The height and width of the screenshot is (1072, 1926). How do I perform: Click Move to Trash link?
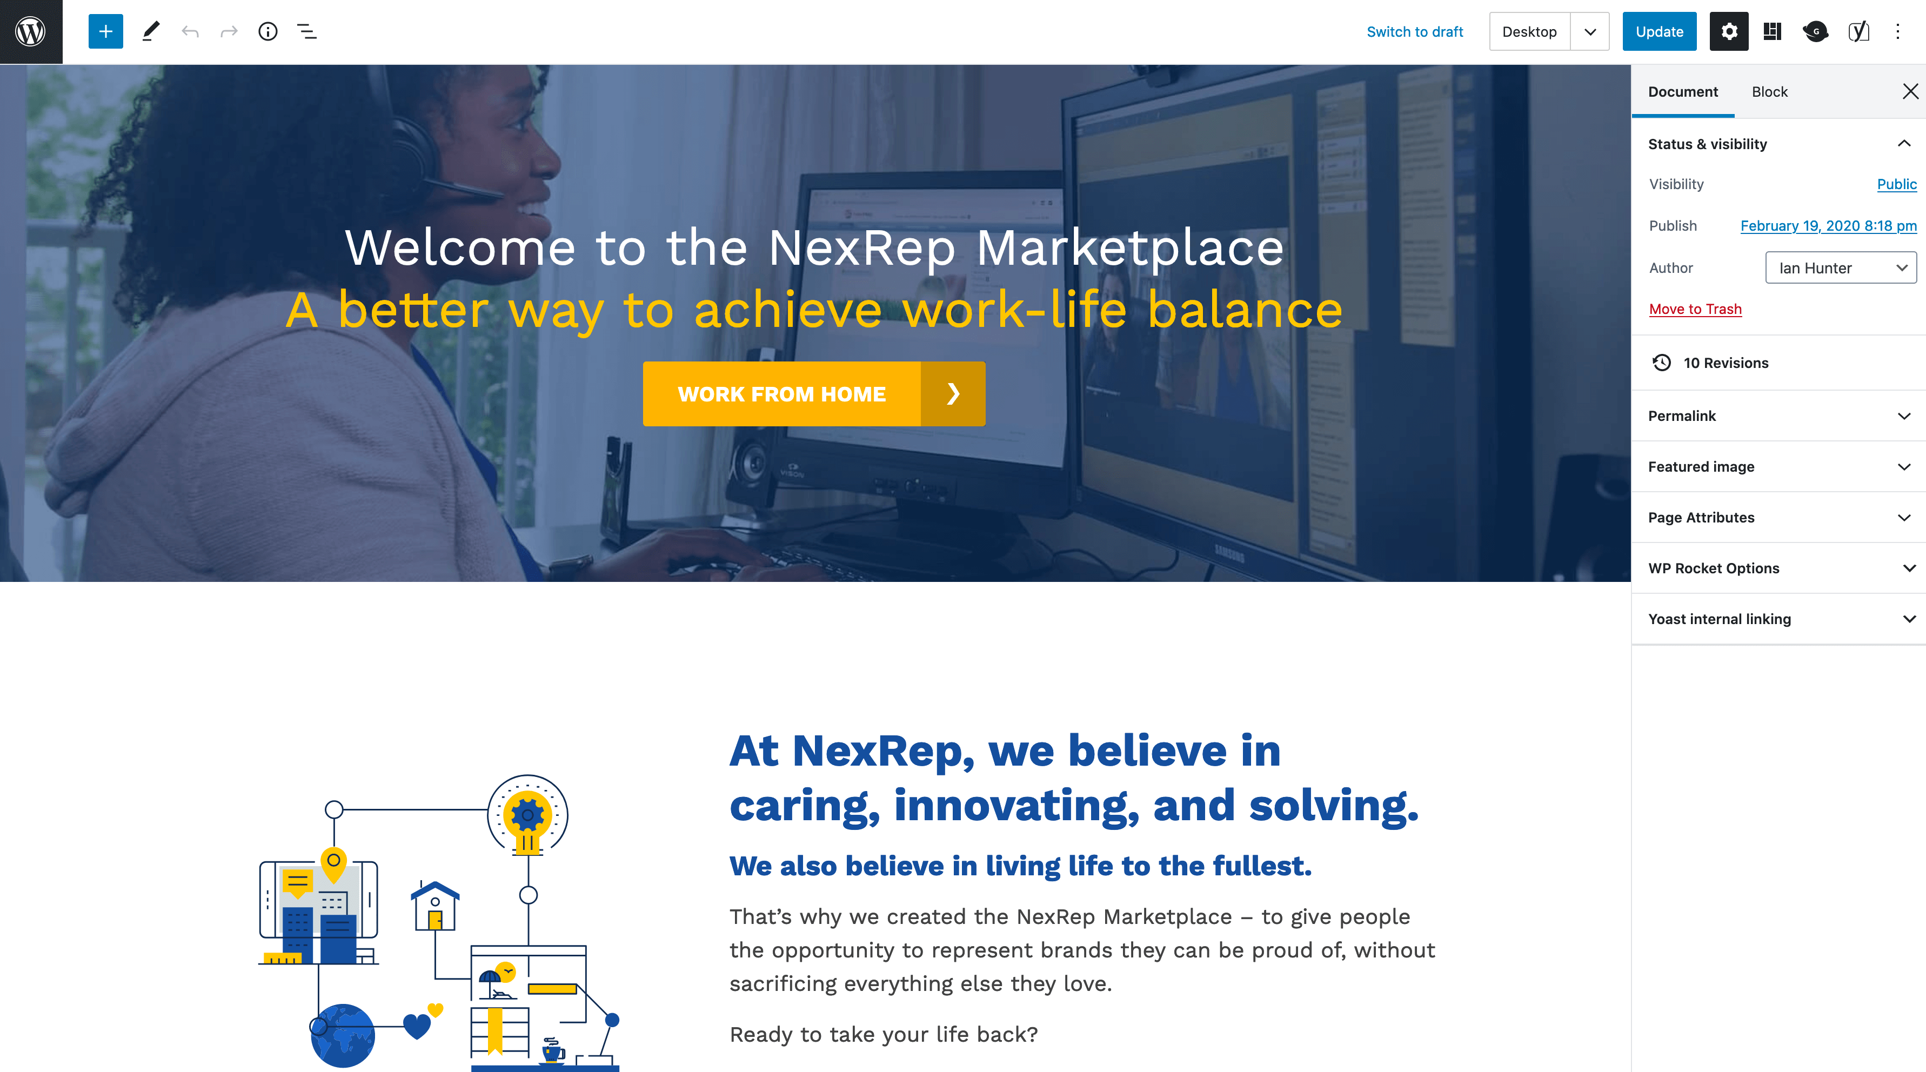[1695, 309]
